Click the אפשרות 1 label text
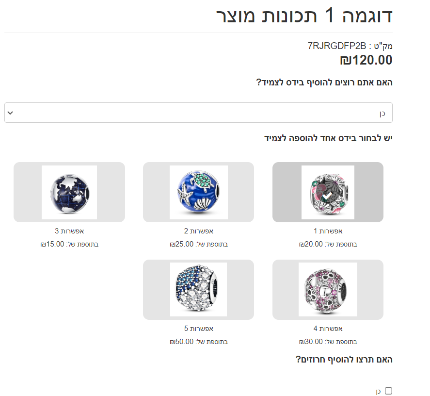This screenshot has width=430, height=396. (328, 231)
